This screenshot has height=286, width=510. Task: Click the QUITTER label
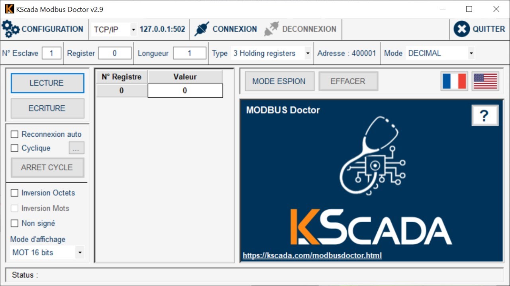(x=489, y=29)
